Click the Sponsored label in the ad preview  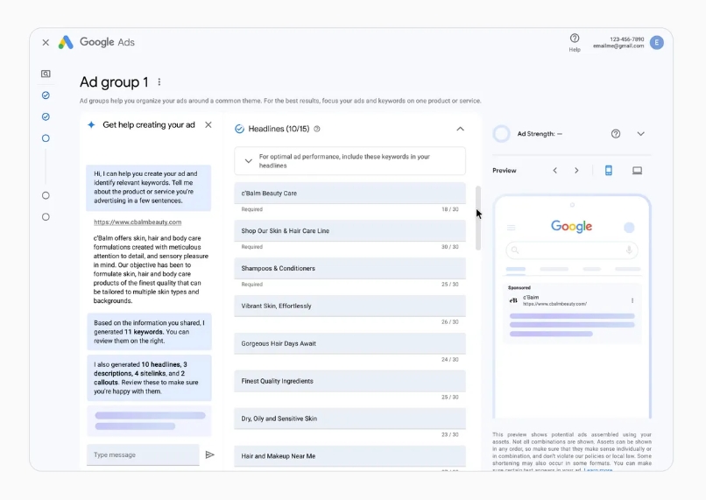[x=519, y=287]
